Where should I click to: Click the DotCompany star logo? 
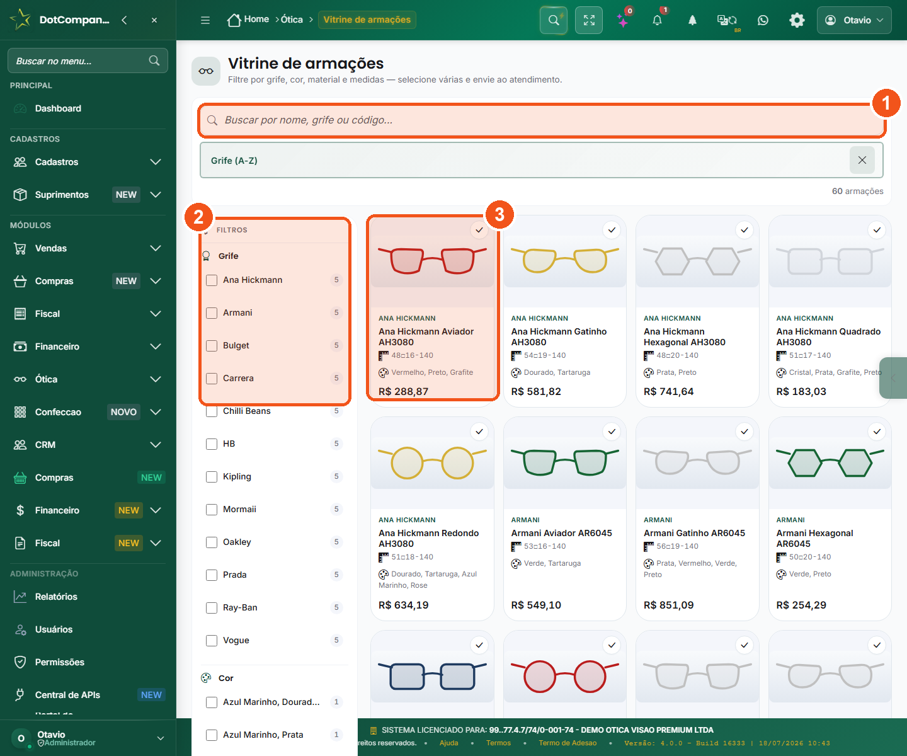(21, 20)
